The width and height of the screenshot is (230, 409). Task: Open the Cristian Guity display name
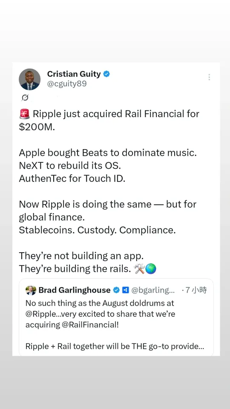[74, 74]
